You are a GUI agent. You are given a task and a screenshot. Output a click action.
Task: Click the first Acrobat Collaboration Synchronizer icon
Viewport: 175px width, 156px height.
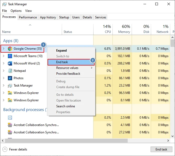(x=10, y=125)
